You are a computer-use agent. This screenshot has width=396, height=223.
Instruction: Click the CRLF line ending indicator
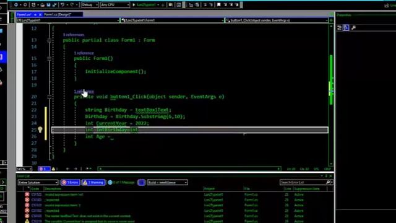pyautogui.click(x=327, y=169)
